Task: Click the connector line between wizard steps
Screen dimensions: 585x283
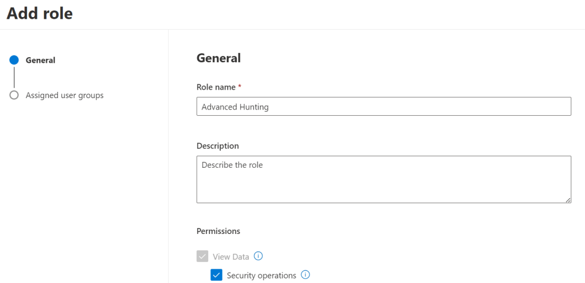Action: pos(14,78)
